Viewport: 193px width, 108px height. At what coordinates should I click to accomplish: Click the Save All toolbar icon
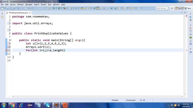(x=11, y=8)
